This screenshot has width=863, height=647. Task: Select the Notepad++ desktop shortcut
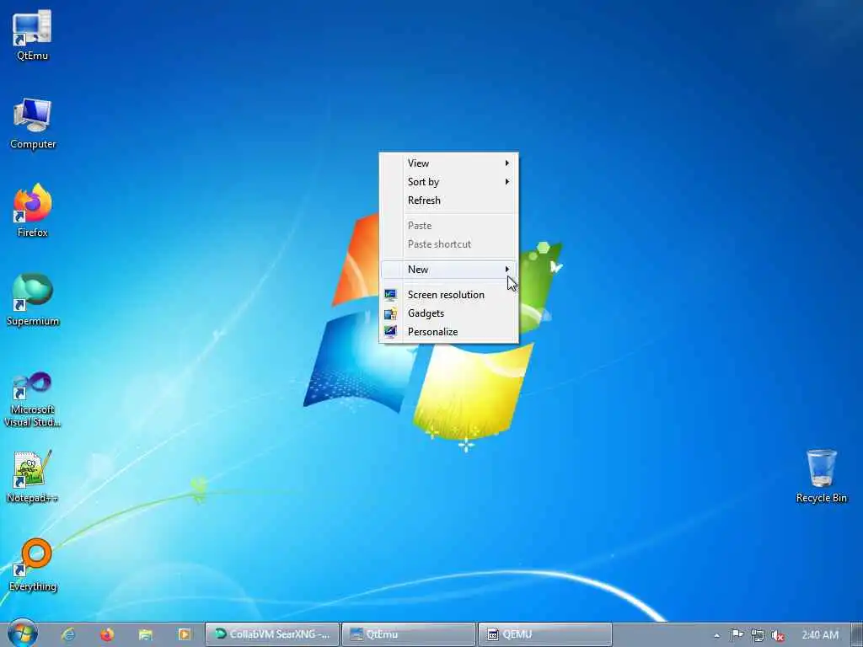pos(33,477)
